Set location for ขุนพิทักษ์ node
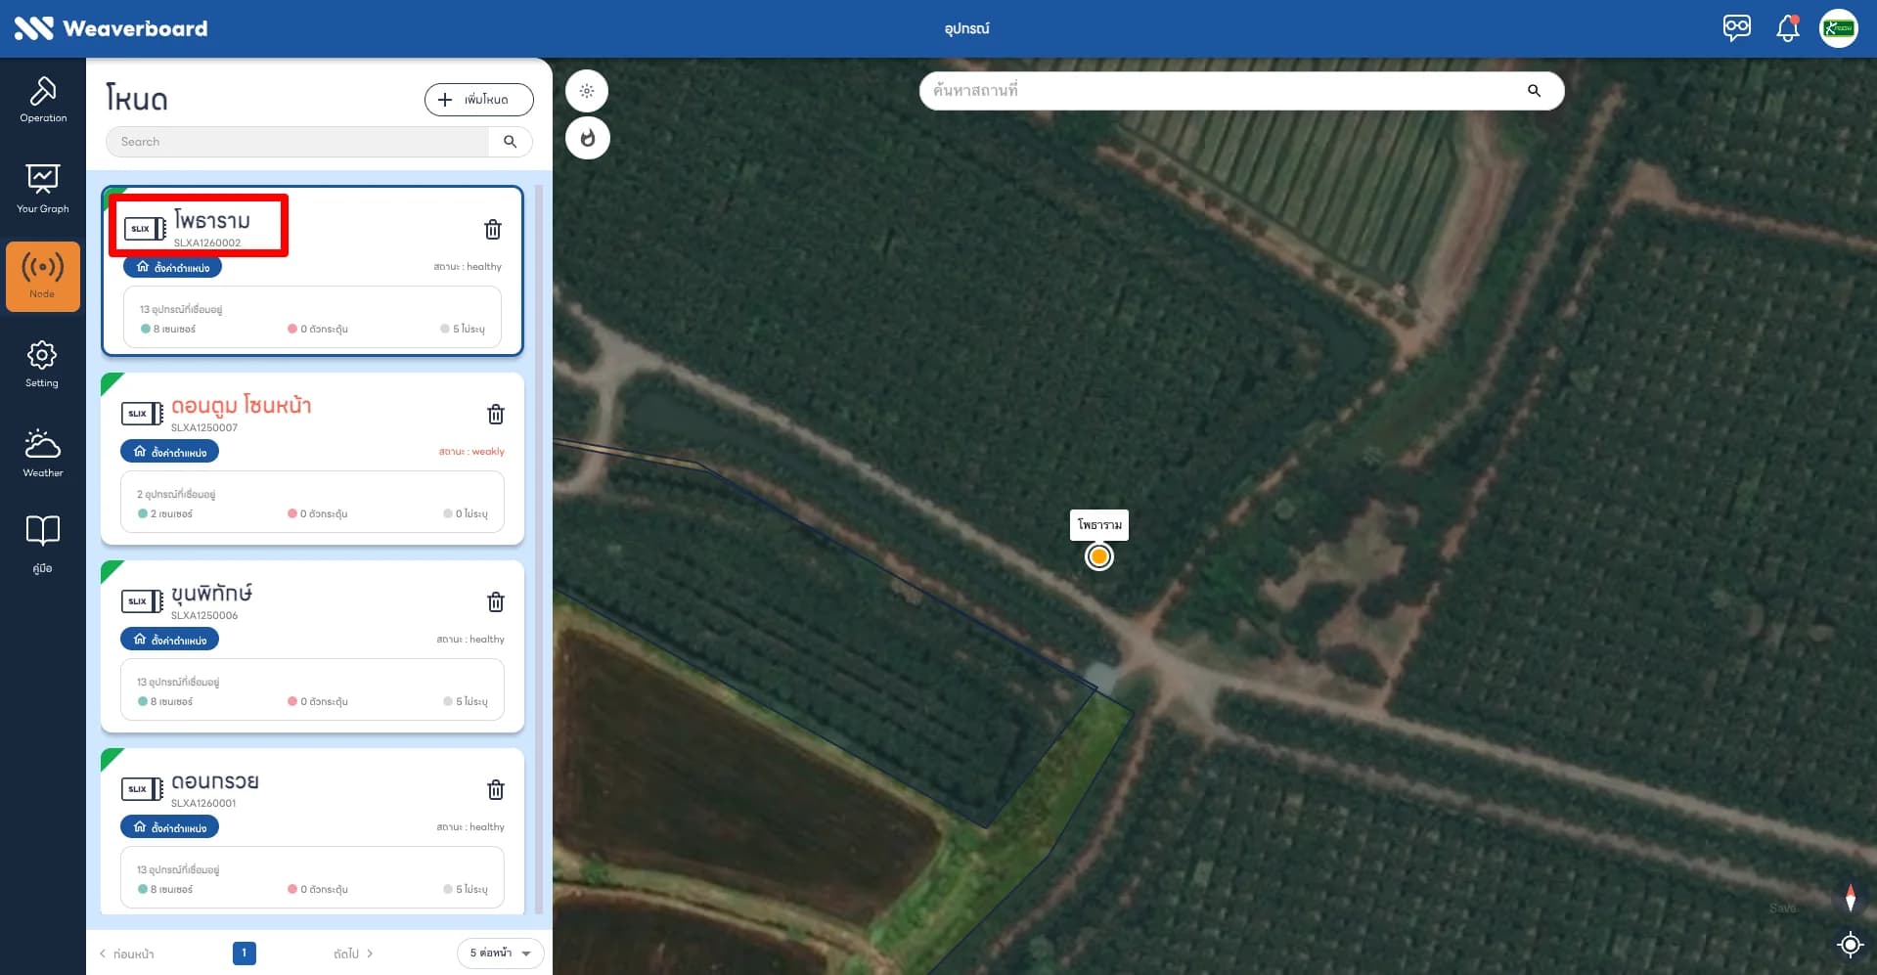This screenshot has height=975, width=1877. (x=170, y=640)
